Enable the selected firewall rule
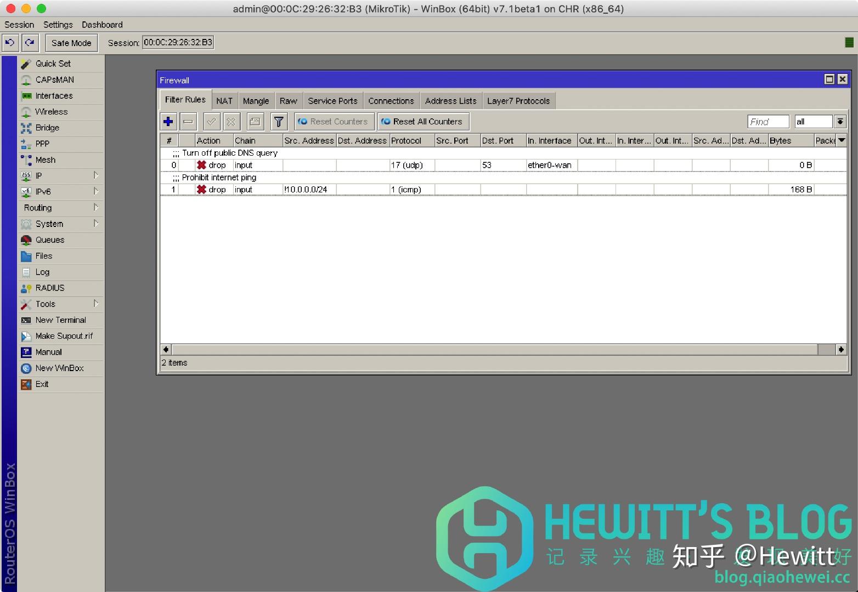Viewport: 858px width, 592px height. point(211,121)
